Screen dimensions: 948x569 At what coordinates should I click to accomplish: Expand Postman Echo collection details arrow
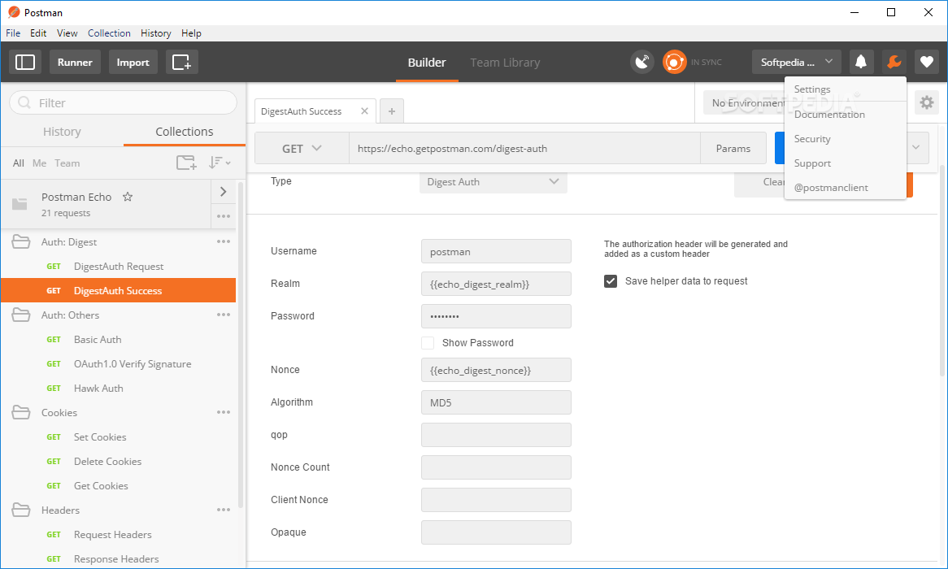coord(223,192)
